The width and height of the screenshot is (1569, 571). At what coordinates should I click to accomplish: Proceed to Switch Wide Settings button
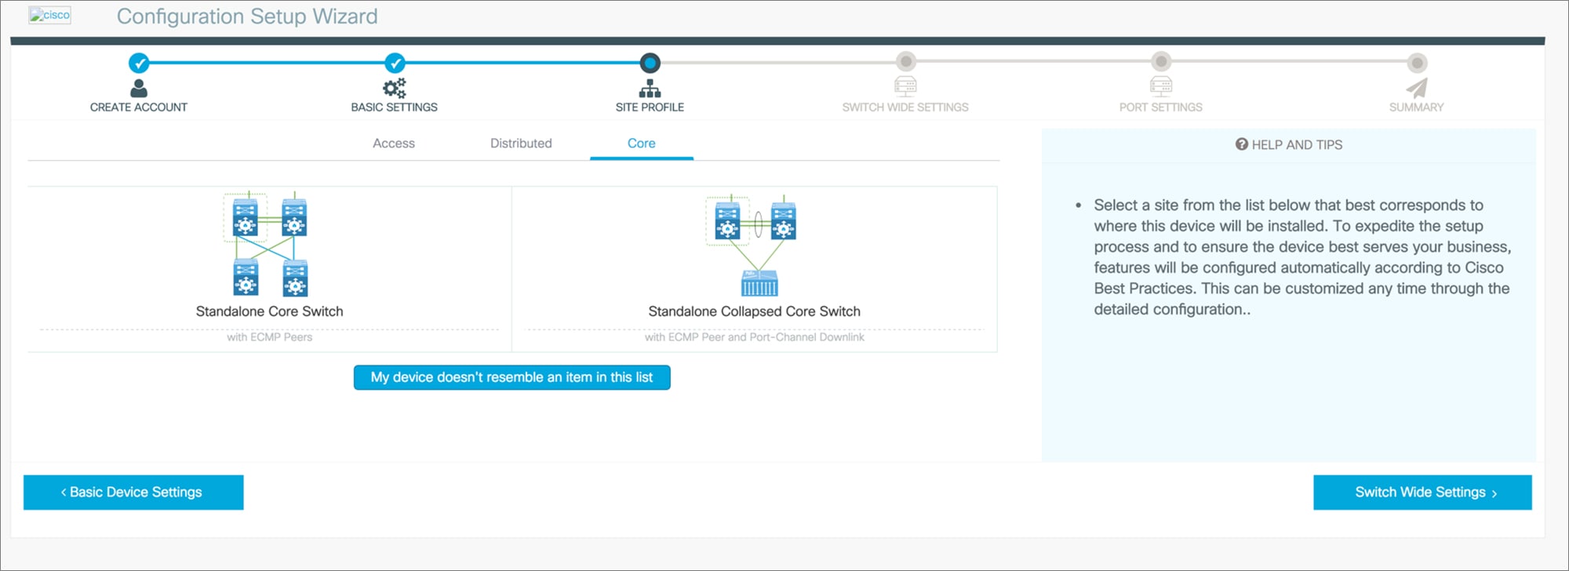point(1422,493)
